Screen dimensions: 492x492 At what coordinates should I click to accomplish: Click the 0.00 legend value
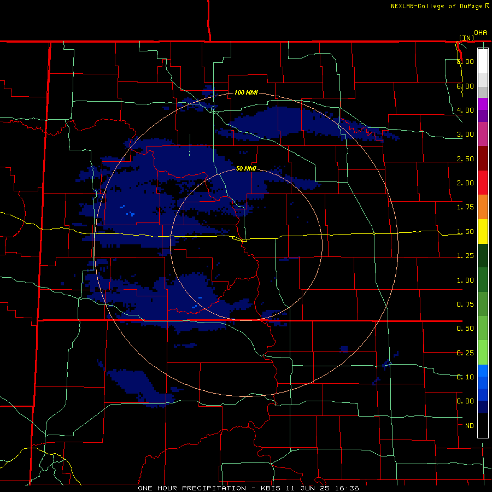click(465, 401)
